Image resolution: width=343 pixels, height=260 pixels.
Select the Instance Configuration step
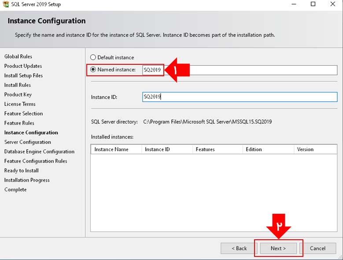click(x=31, y=133)
